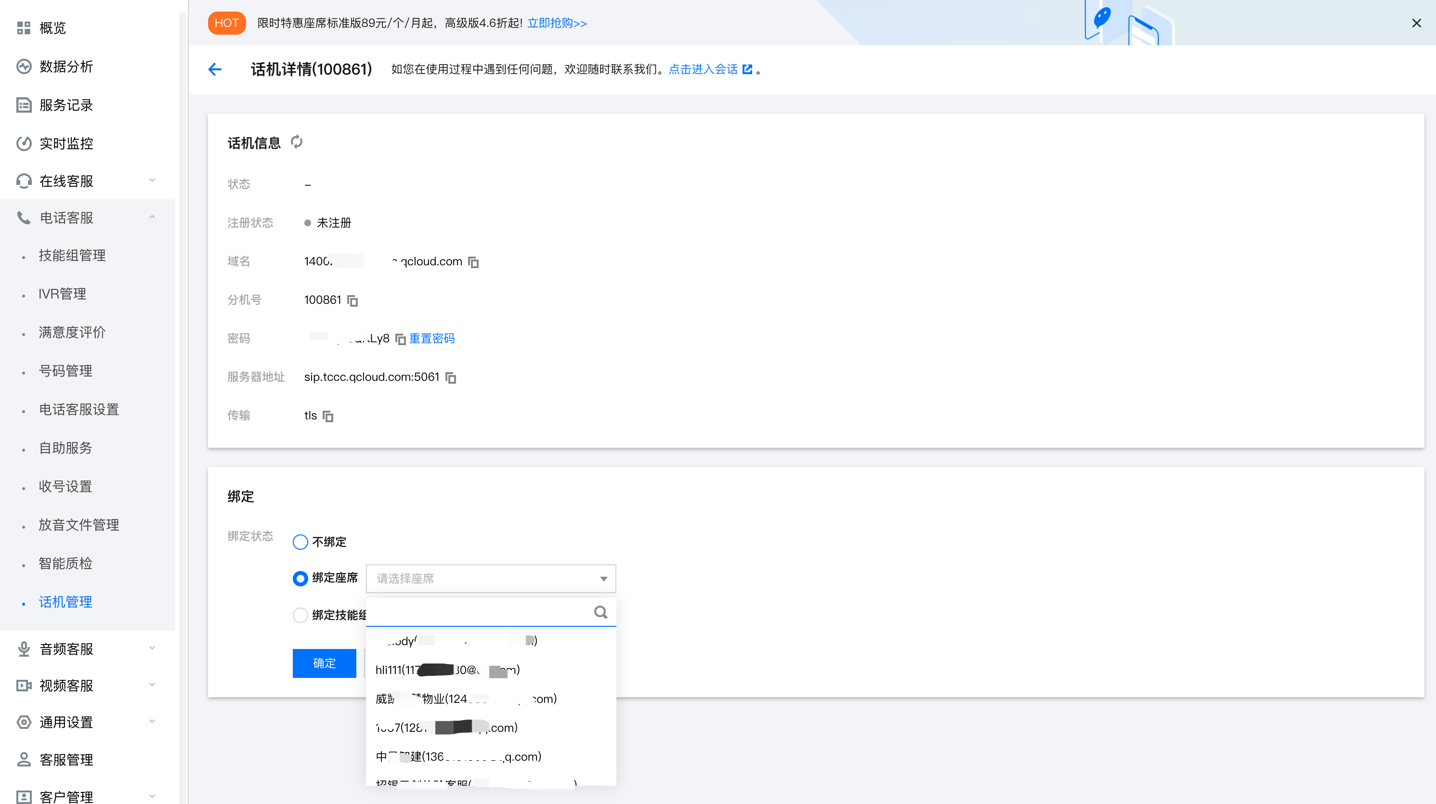Select the 不绑定 radio option
The height and width of the screenshot is (804, 1436).
pyautogui.click(x=300, y=542)
